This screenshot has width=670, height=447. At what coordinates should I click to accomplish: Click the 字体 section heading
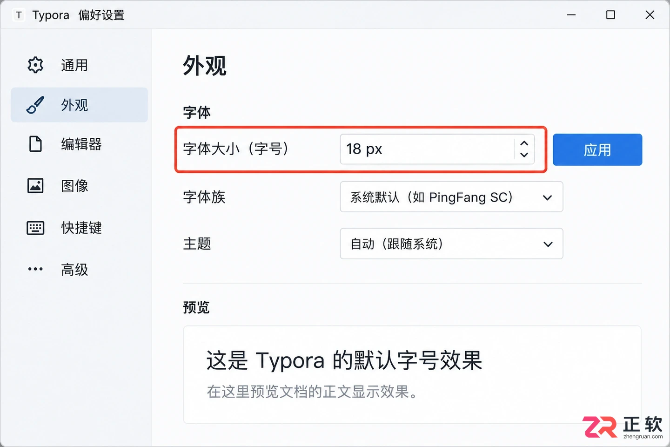pyautogui.click(x=197, y=112)
